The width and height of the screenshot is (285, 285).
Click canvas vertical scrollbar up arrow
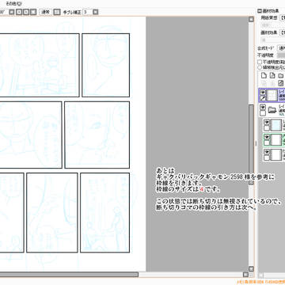pyautogui.click(x=251, y=19)
